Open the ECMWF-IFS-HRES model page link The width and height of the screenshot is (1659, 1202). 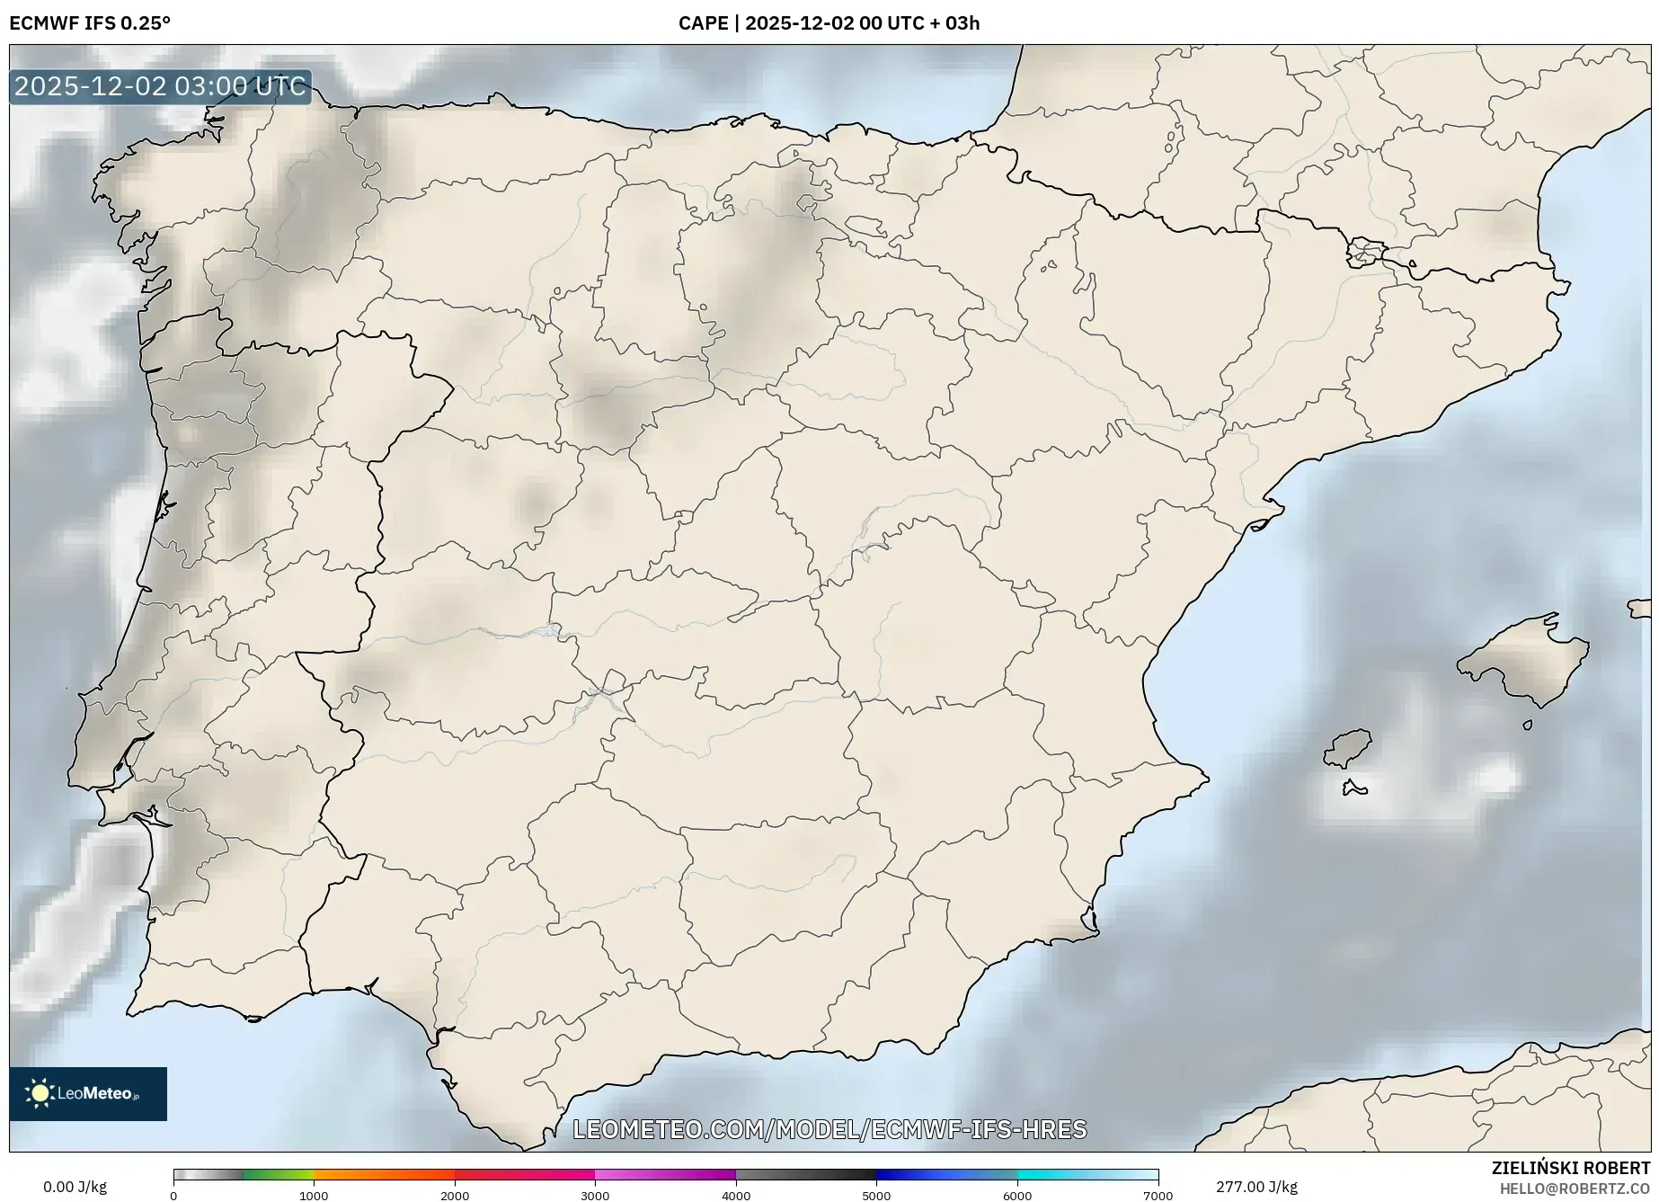click(x=983, y=1128)
